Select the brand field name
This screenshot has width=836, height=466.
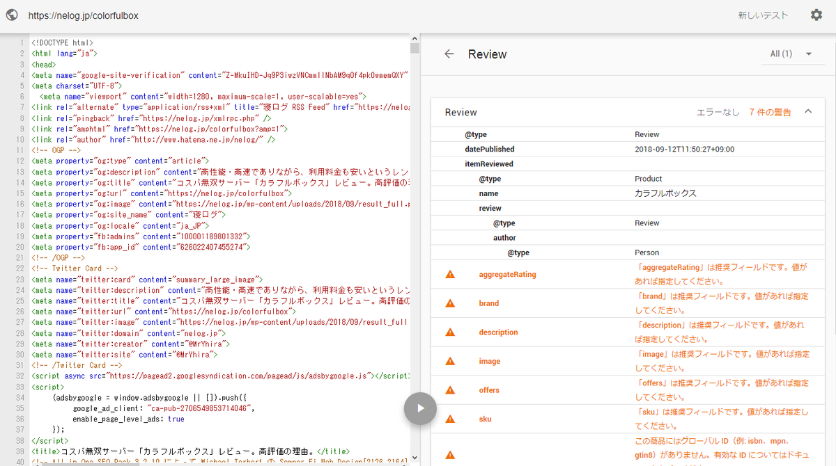(488, 303)
